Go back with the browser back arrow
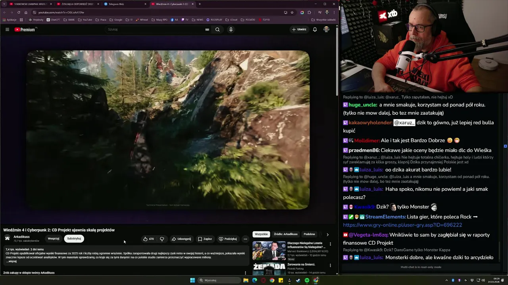This screenshot has width=508, height=285. point(4,12)
